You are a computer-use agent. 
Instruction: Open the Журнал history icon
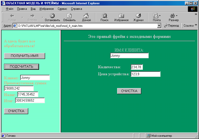click(138, 16)
